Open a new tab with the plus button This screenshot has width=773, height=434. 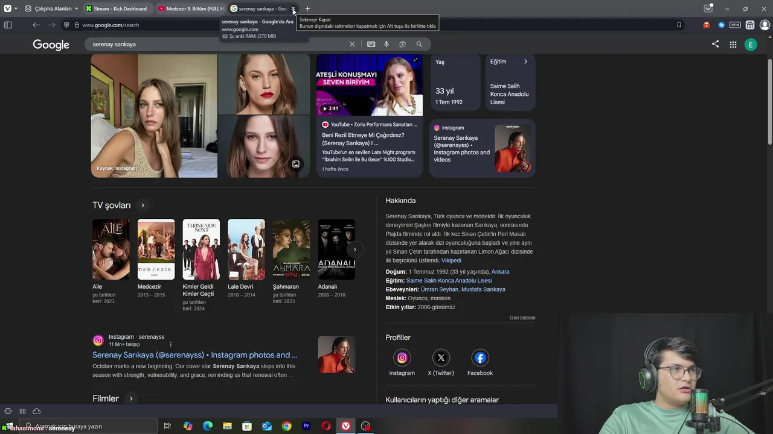click(x=307, y=8)
